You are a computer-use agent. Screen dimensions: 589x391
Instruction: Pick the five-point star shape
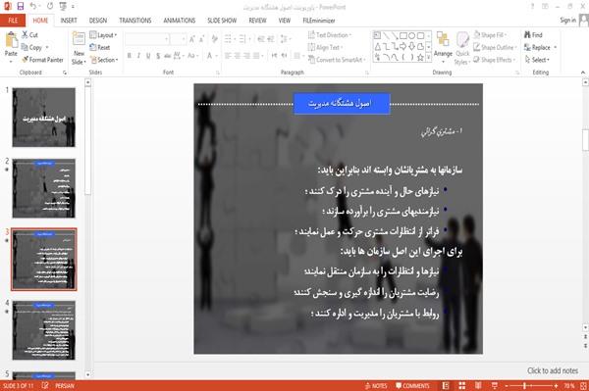pyautogui.click(x=420, y=58)
